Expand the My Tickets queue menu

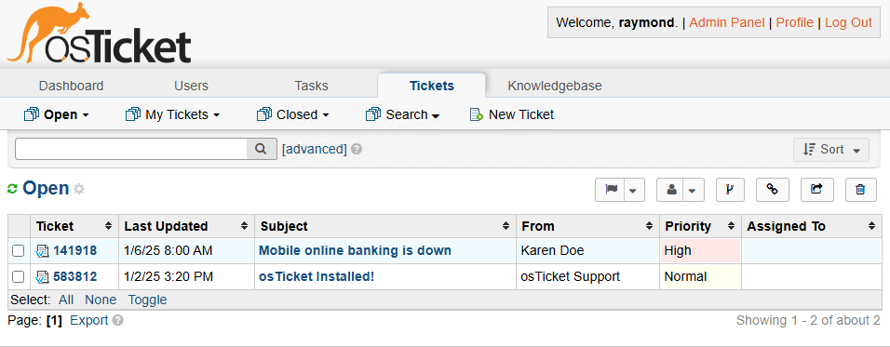(x=172, y=114)
